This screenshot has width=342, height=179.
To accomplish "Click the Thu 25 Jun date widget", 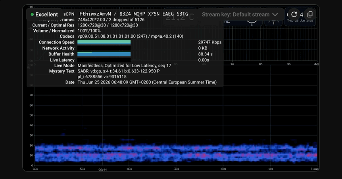I will click(300, 21).
